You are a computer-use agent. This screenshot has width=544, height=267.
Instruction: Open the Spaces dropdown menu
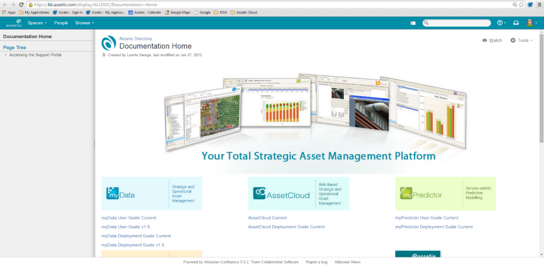click(x=37, y=23)
